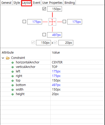105x125 pixels.
Task: Select the Event tab
Action: (x=37, y=3)
